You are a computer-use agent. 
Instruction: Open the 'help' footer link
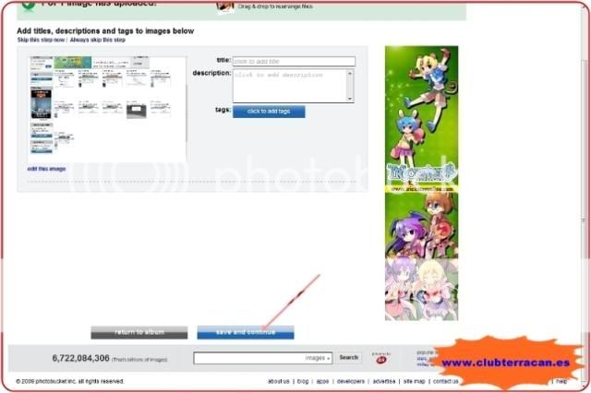[561, 381]
